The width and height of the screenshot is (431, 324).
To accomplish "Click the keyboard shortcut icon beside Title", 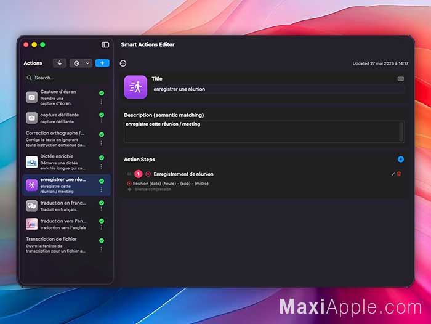I will (400, 79).
